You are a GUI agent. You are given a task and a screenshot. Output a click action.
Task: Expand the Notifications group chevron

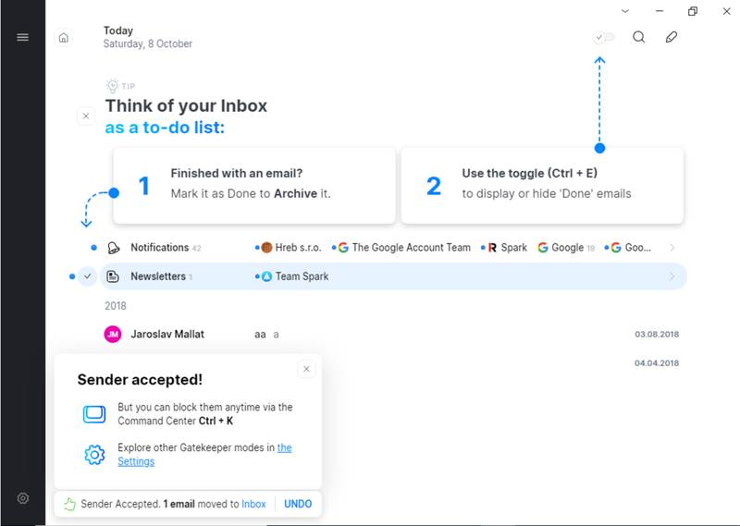(672, 248)
